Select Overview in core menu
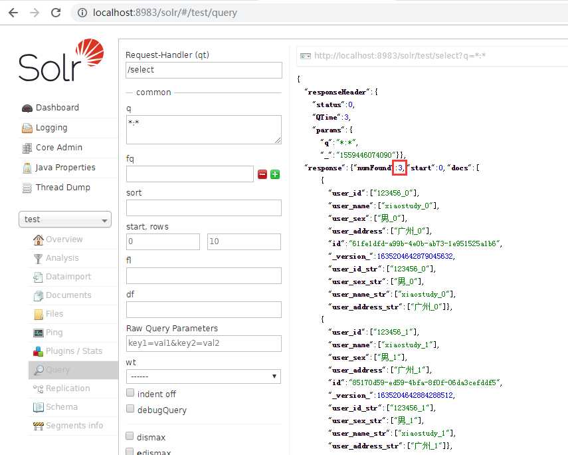568x455 pixels. 64,239
